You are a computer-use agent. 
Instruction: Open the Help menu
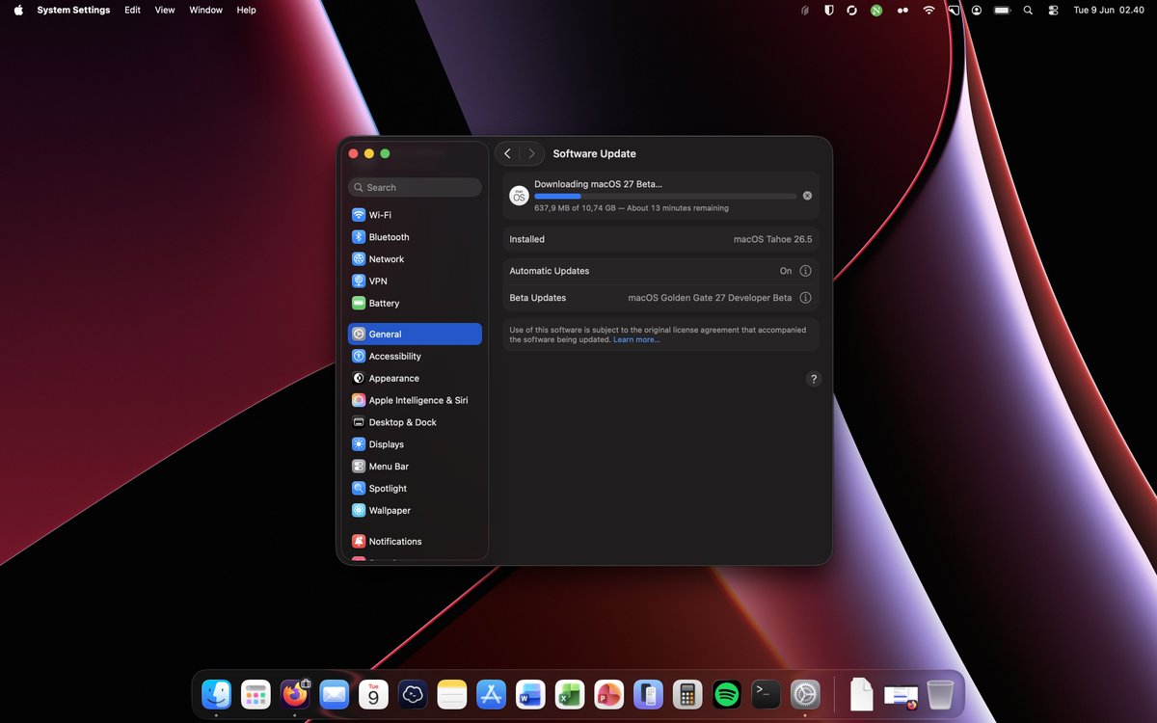247,10
